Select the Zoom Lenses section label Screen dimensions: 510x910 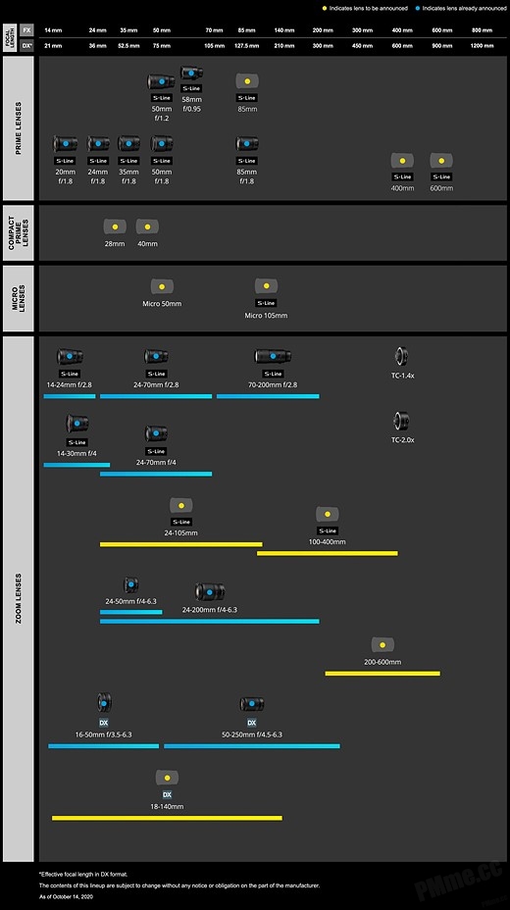(19, 598)
